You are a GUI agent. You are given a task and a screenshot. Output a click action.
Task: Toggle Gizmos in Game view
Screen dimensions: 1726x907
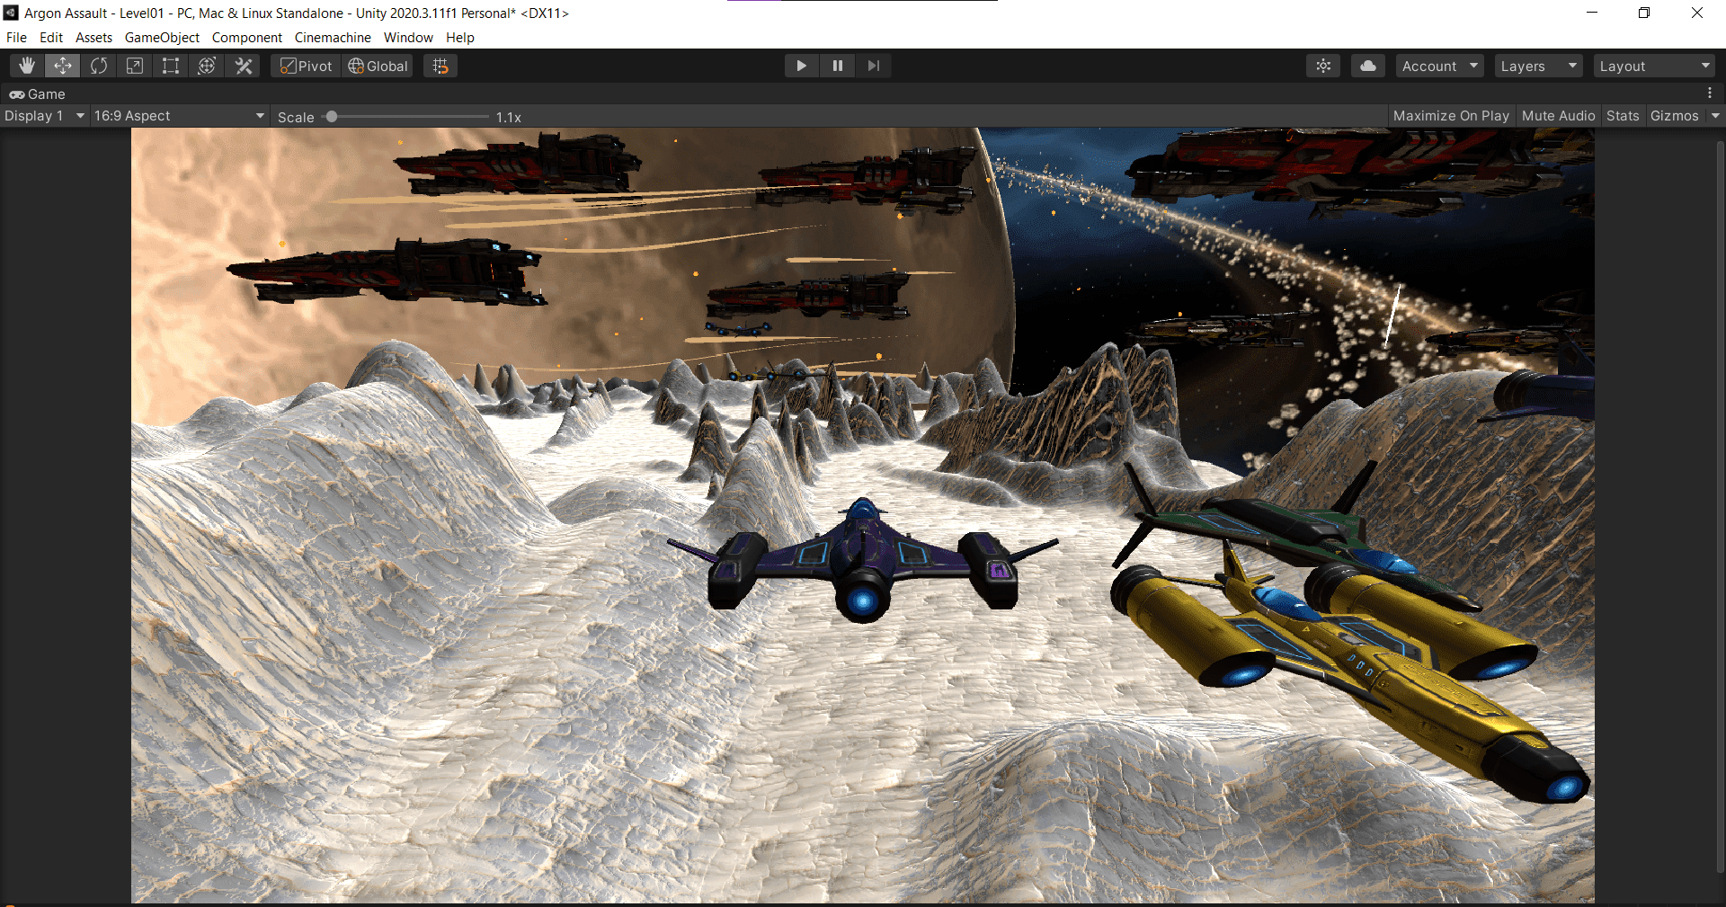pos(1675,116)
